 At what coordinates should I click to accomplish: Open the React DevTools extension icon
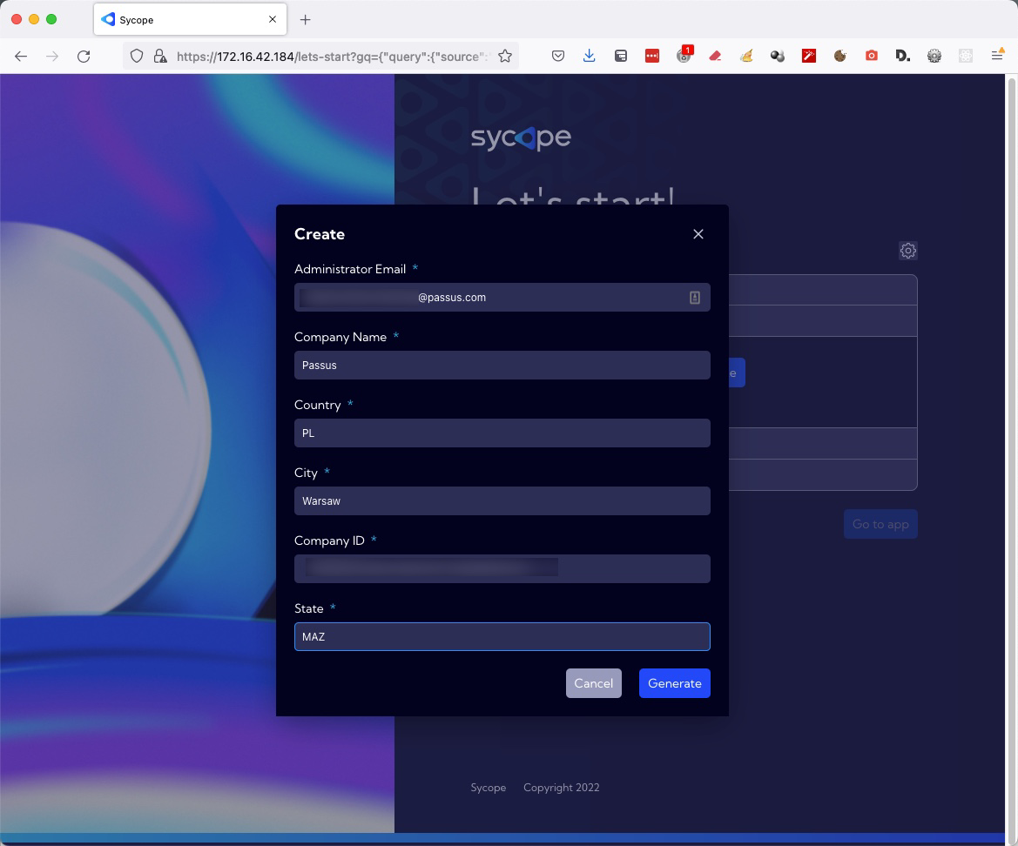click(966, 57)
